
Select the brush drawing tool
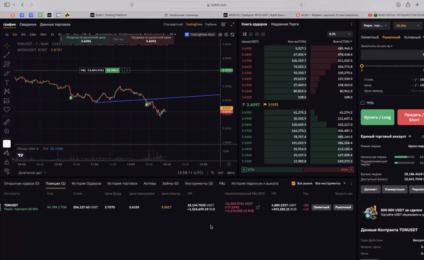coord(7,73)
